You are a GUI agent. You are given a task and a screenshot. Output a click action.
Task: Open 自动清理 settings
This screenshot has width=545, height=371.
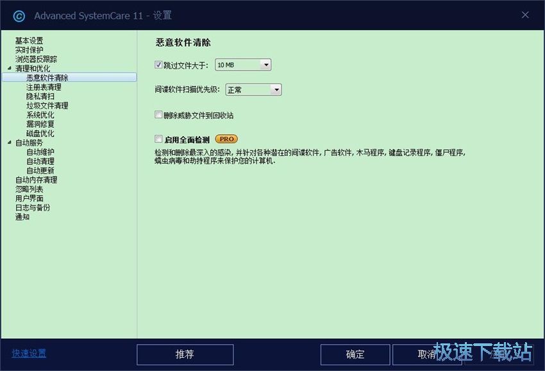40,161
